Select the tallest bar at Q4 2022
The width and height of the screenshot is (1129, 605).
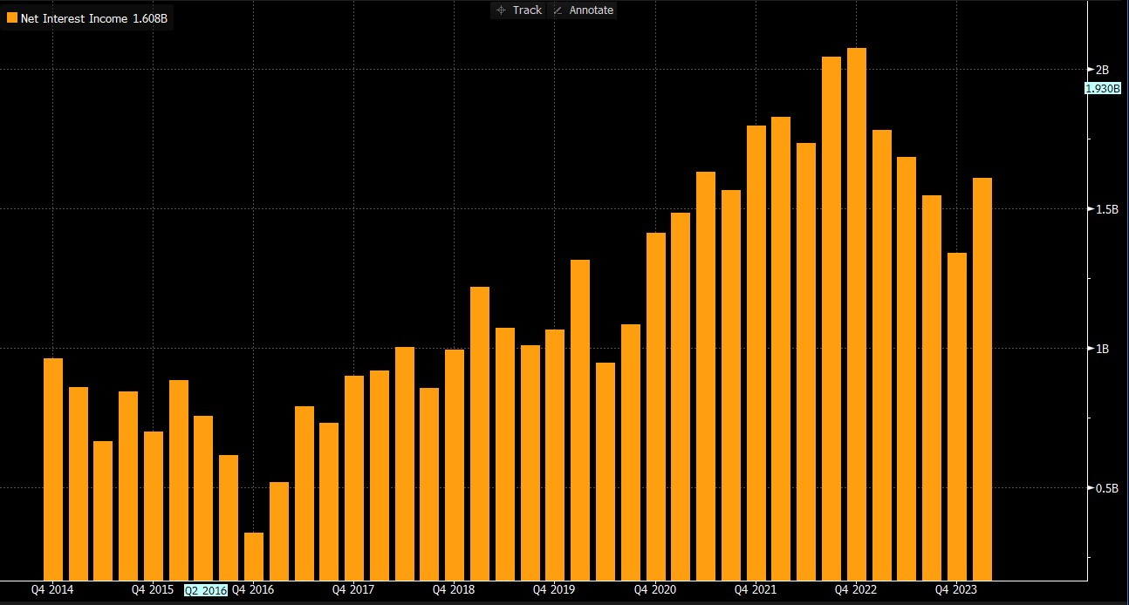pyautogui.click(x=856, y=314)
